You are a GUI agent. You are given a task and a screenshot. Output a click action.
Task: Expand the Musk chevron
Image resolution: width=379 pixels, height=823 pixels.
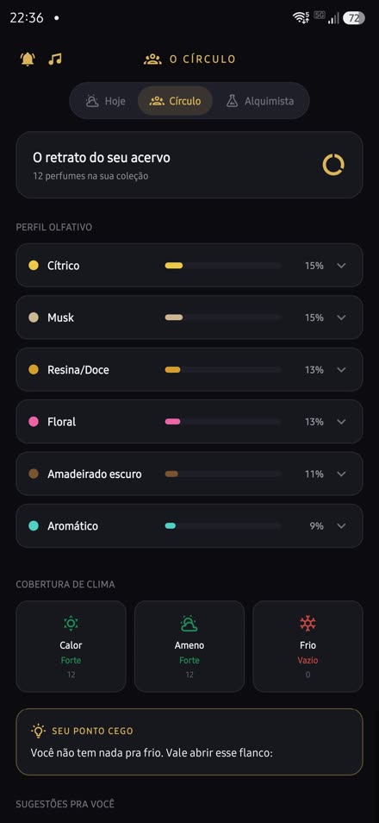tap(341, 317)
